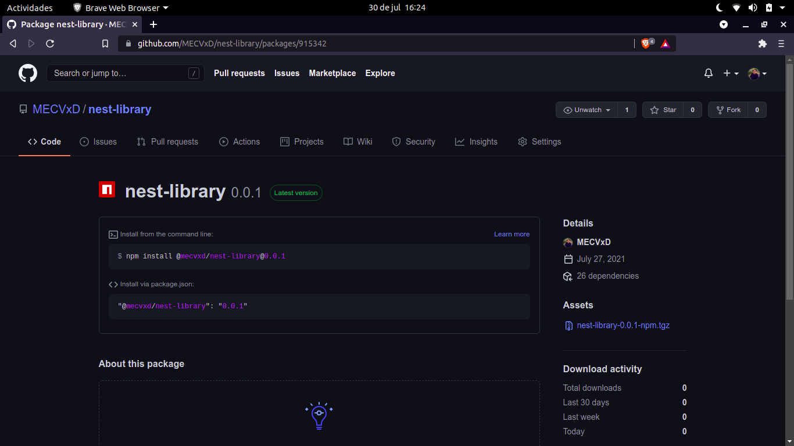The image size is (794, 446).
Task: Open the GitHub home logo
Action: tap(28, 73)
